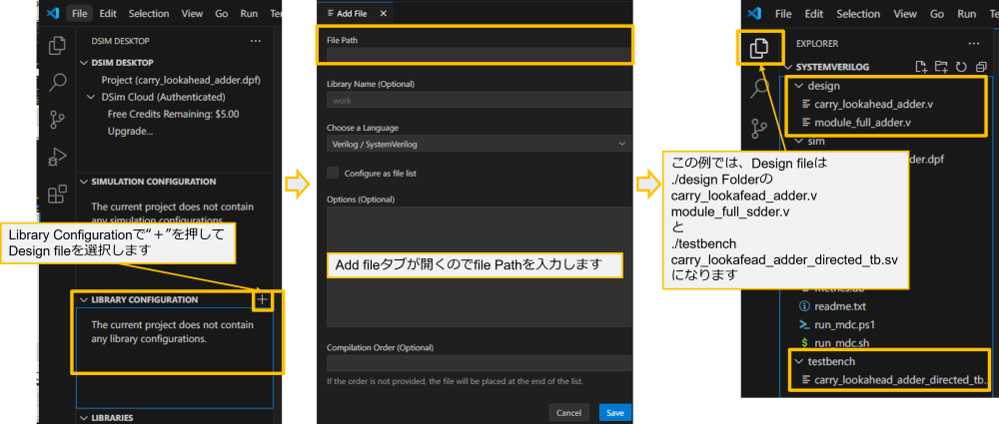
Task: Open Search view in left DSim window
Action: pos(57,82)
